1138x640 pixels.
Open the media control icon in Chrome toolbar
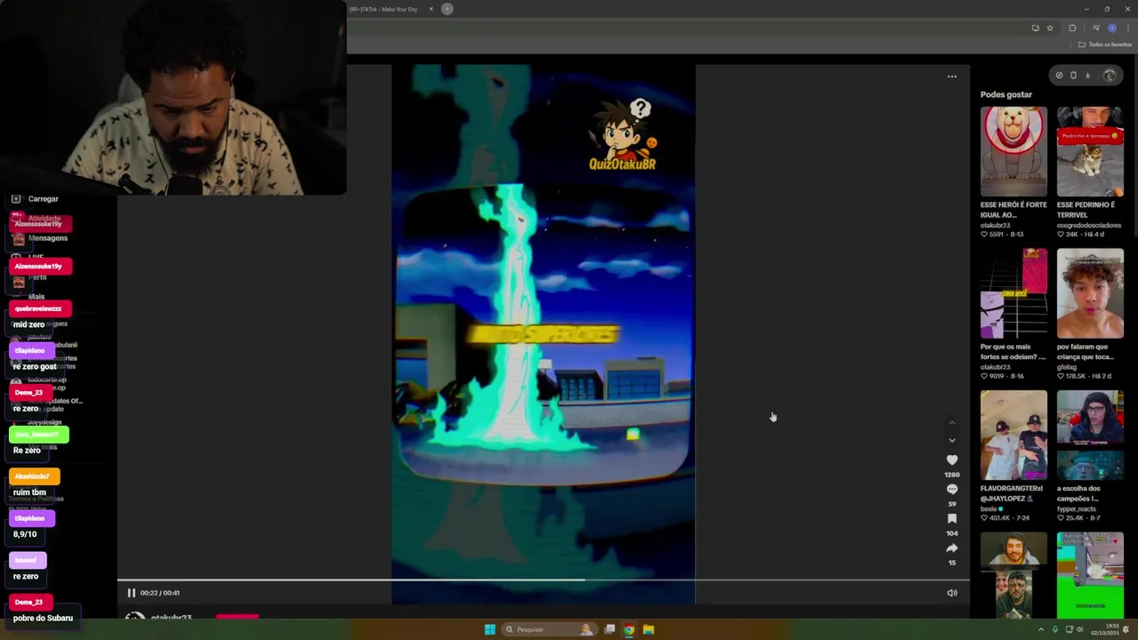pos(1095,28)
